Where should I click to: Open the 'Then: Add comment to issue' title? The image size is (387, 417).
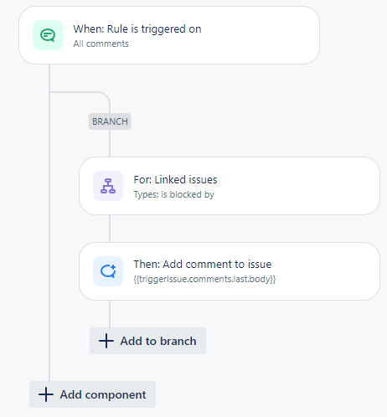[203, 264]
